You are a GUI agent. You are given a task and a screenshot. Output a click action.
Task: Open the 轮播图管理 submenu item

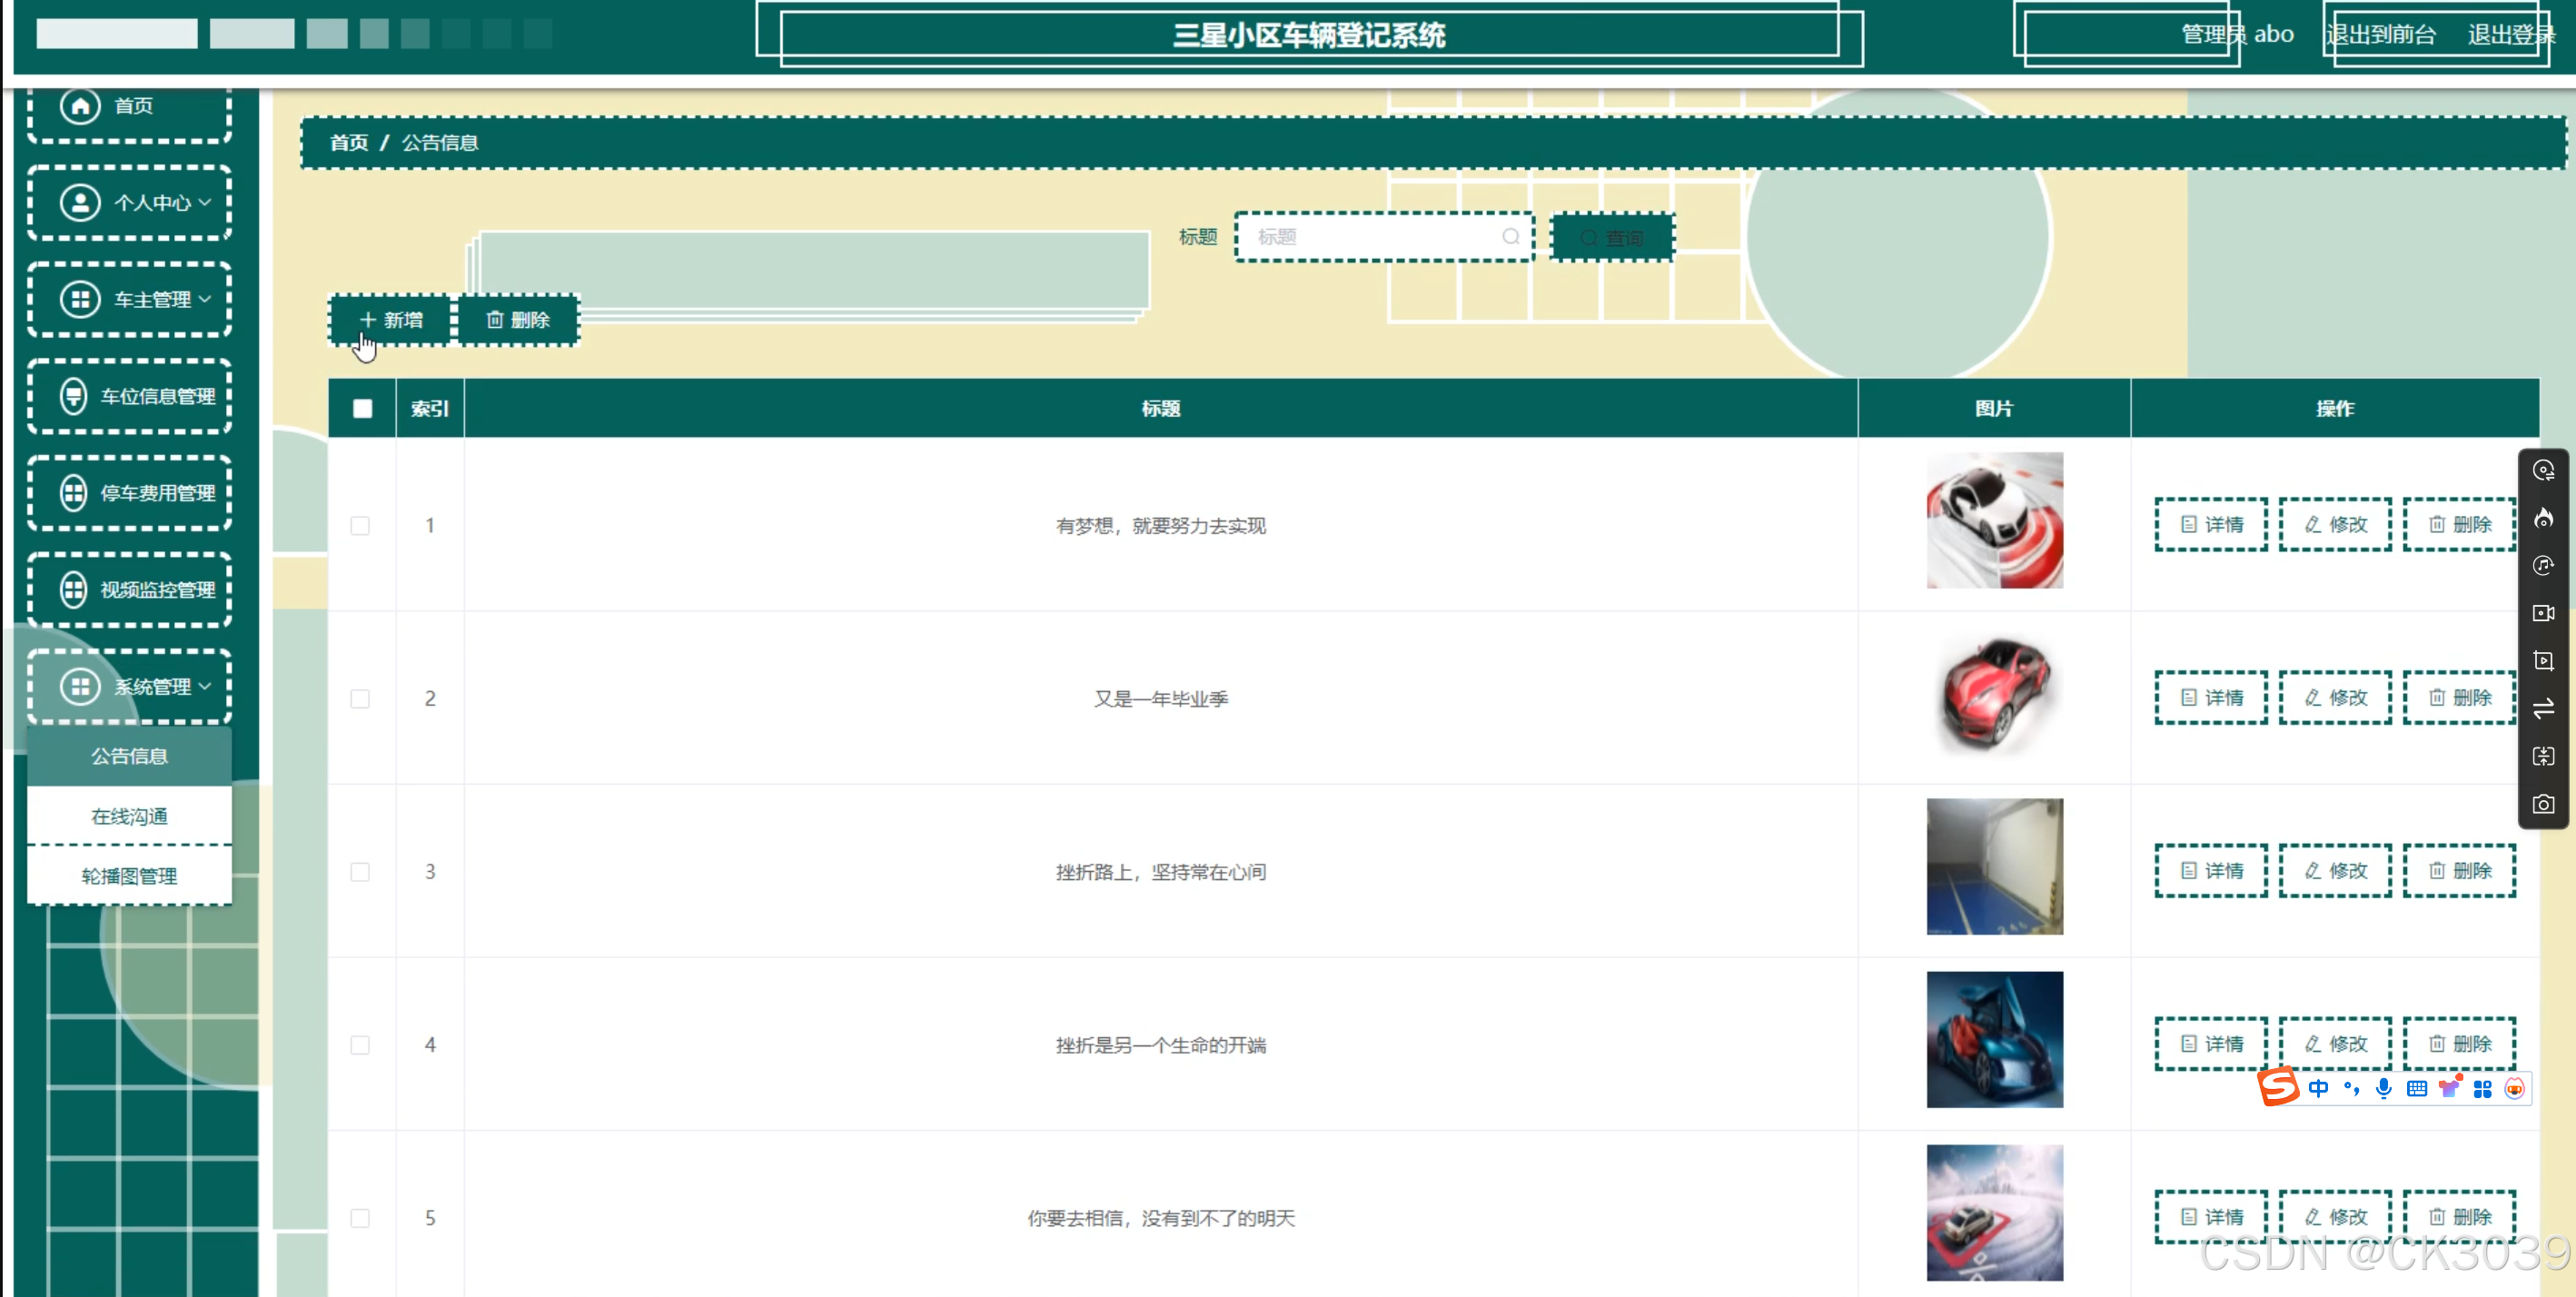click(x=129, y=876)
